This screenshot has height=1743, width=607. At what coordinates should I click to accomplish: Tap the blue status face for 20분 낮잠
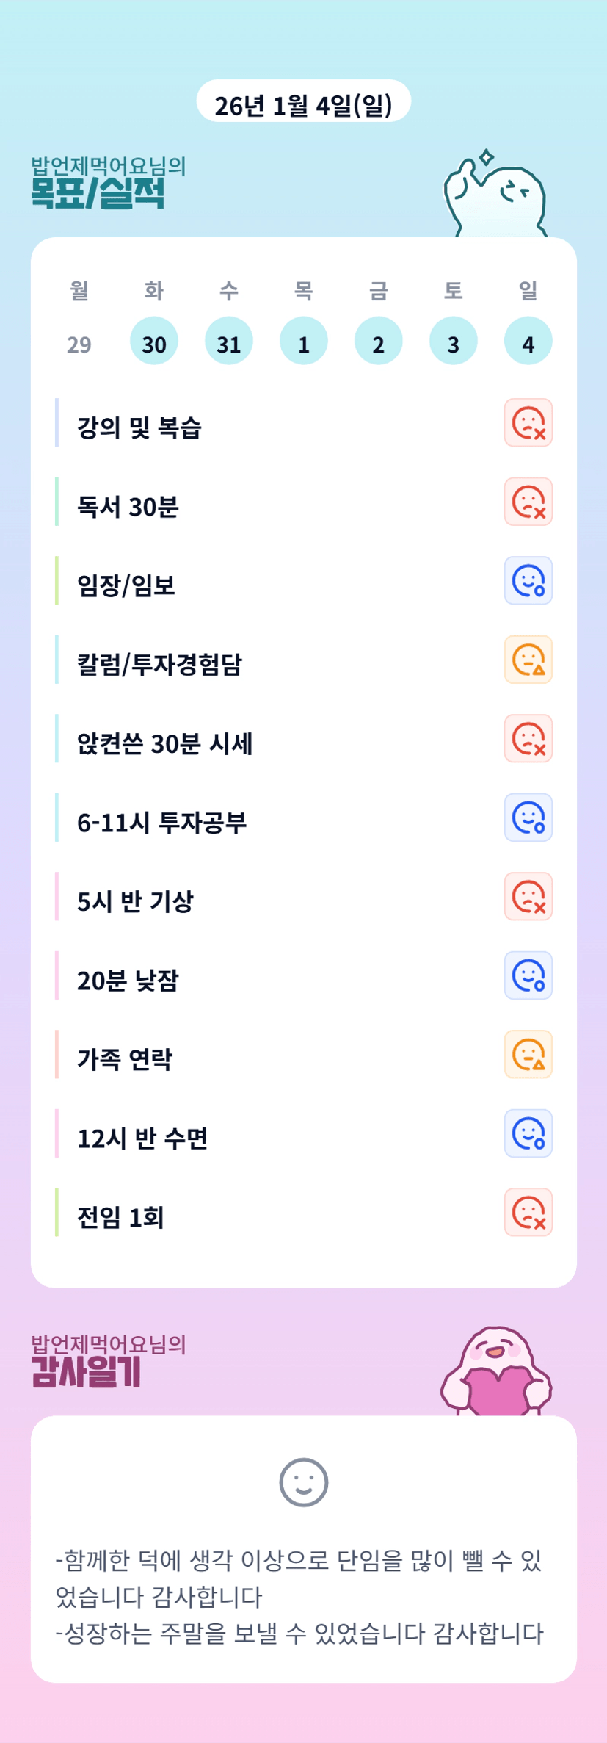click(528, 975)
